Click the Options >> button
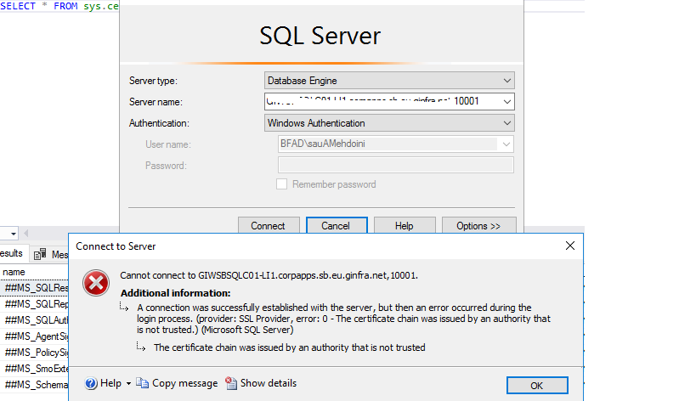This screenshot has width=696, height=401. 478,226
